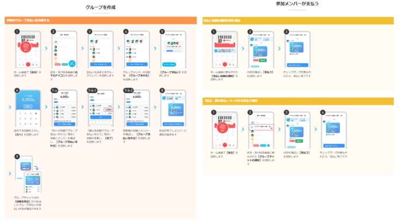Click the chevron arrow between steps 1 and 2
Viewport: 402px width, 224px height.
point(46,48)
